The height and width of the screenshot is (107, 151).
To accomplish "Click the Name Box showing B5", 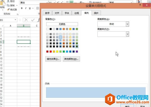I will click(7, 20).
